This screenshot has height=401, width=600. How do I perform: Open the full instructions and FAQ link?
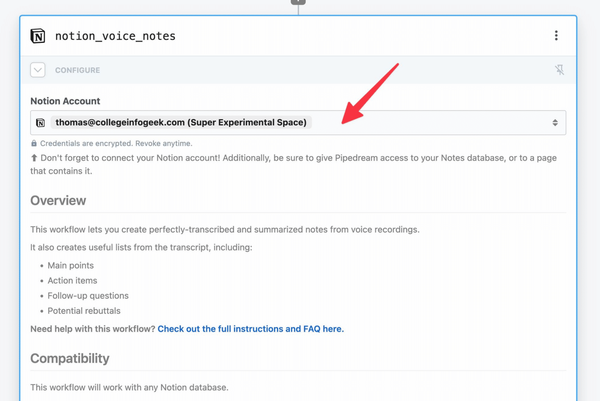pyautogui.click(x=250, y=329)
